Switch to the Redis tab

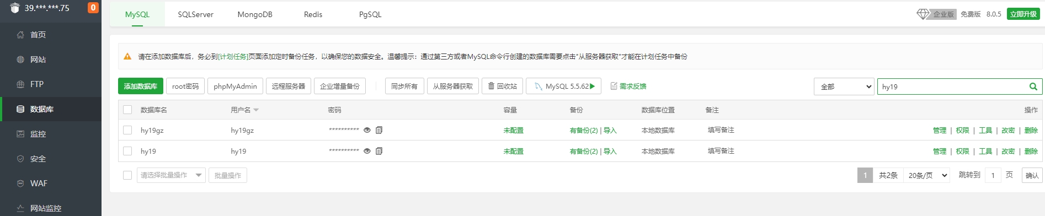click(x=313, y=14)
